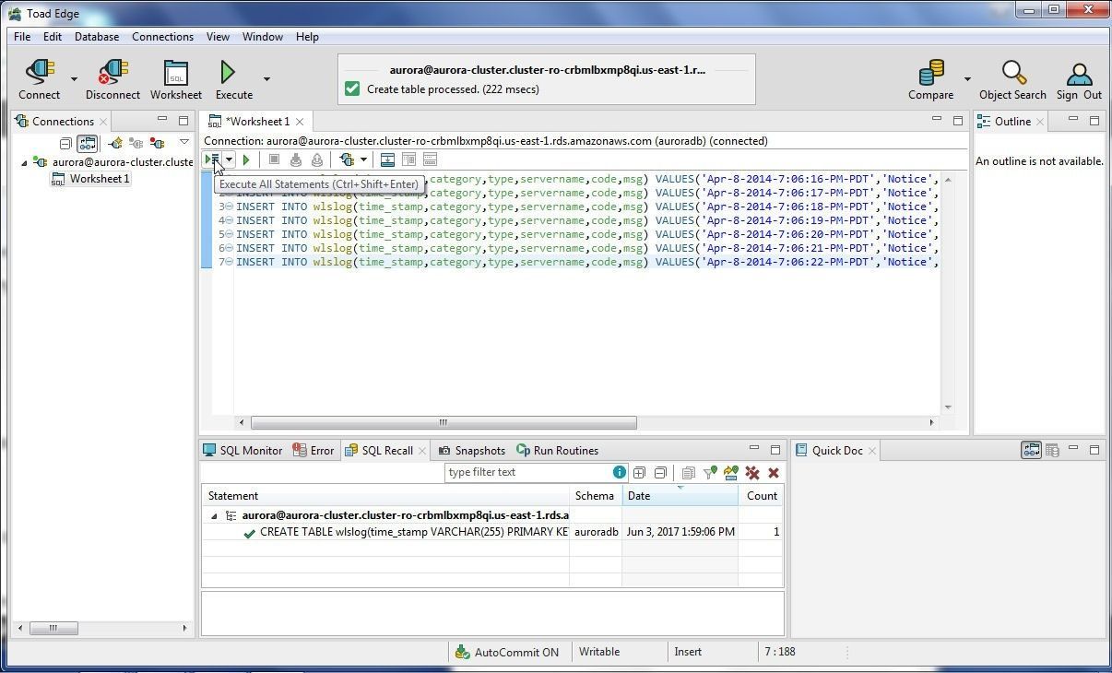Click the Disconnect toolbar icon
The height and width of the screenshot is (673, 1112).
click(112, 73)
